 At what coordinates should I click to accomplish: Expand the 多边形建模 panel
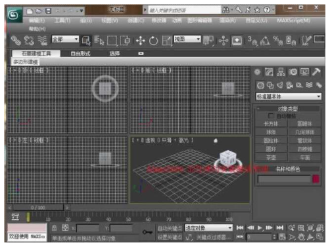click(26, 62)
